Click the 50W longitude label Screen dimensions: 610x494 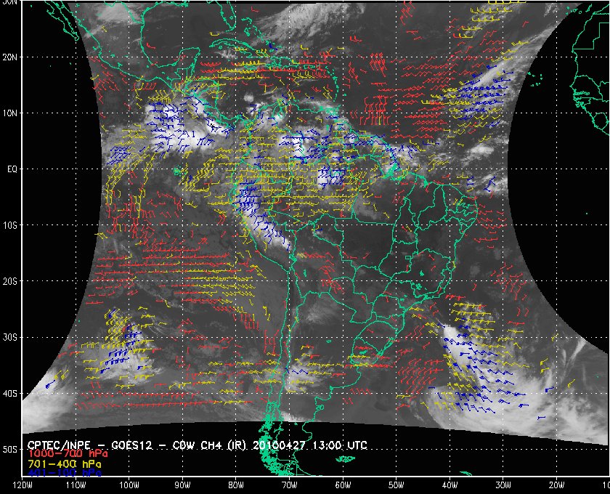396,485
